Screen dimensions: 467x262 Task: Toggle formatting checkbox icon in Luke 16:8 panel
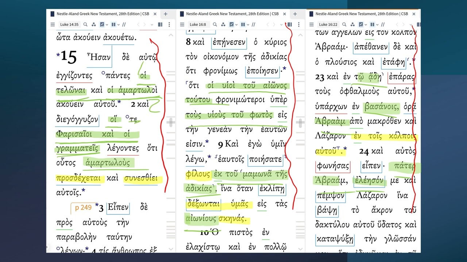tap(232, 24)
